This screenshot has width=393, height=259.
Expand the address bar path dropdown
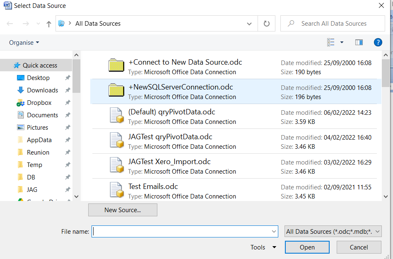coord(249,24)
